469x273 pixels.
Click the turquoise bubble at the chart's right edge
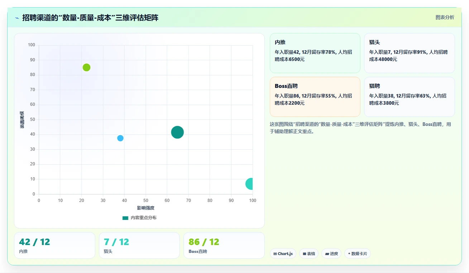(x=250, y=184)
